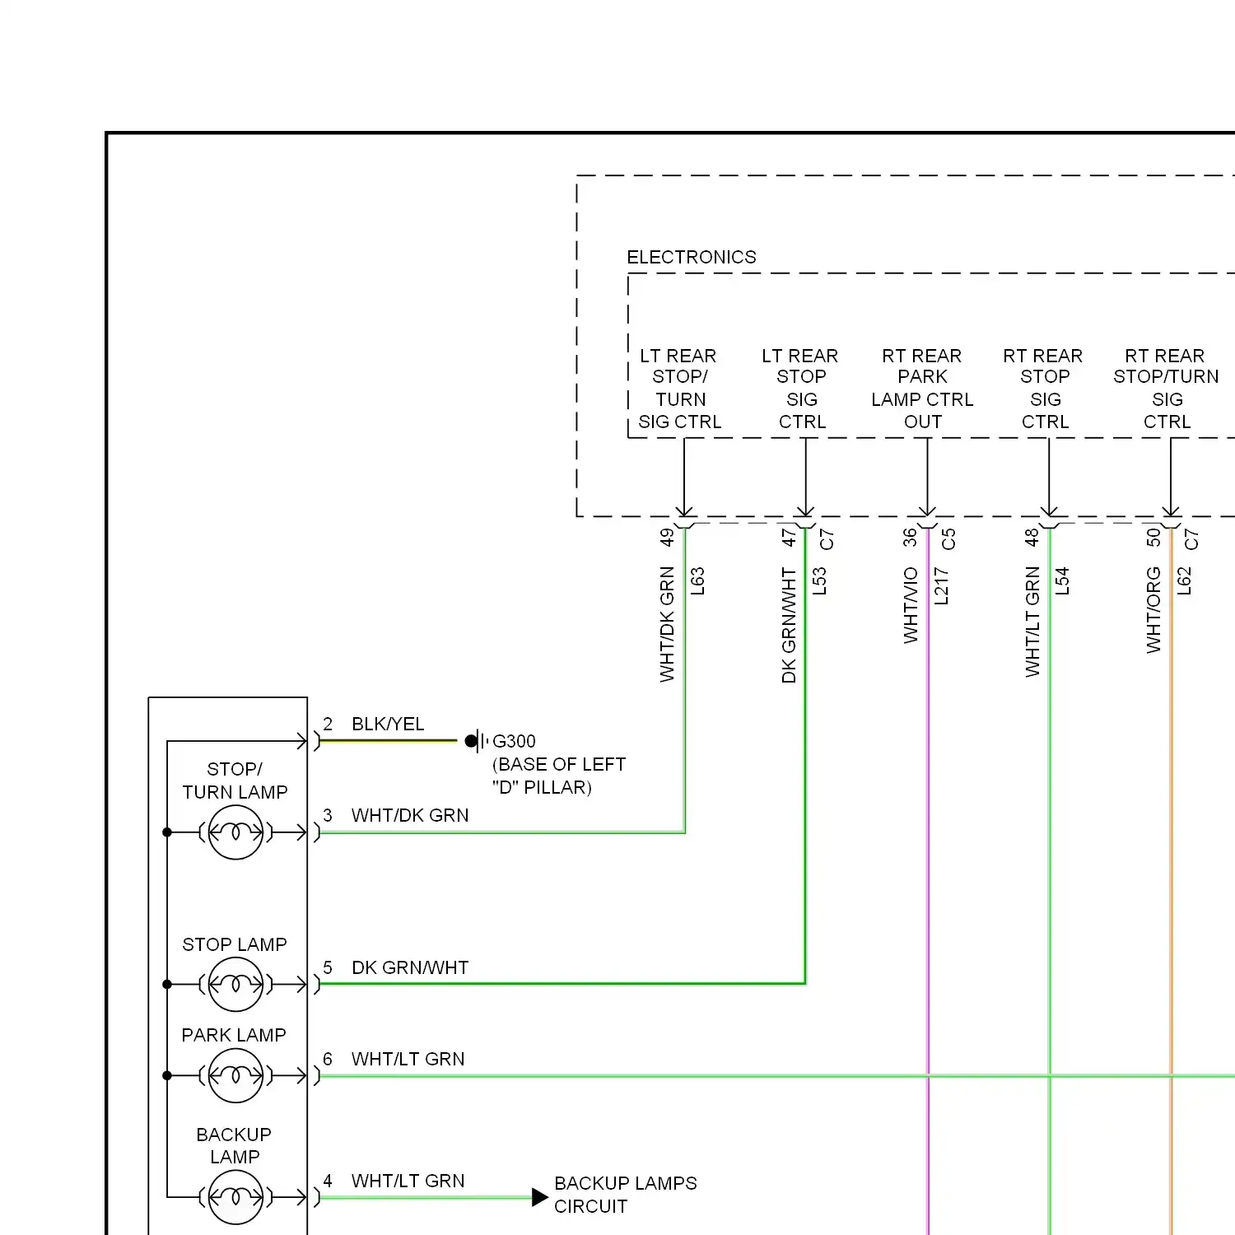The height and width of the screenshot is (1235, 1235).
Task: Click horizontal DK GRN/WHT label at pin 5
Action: tap(410, 967)
